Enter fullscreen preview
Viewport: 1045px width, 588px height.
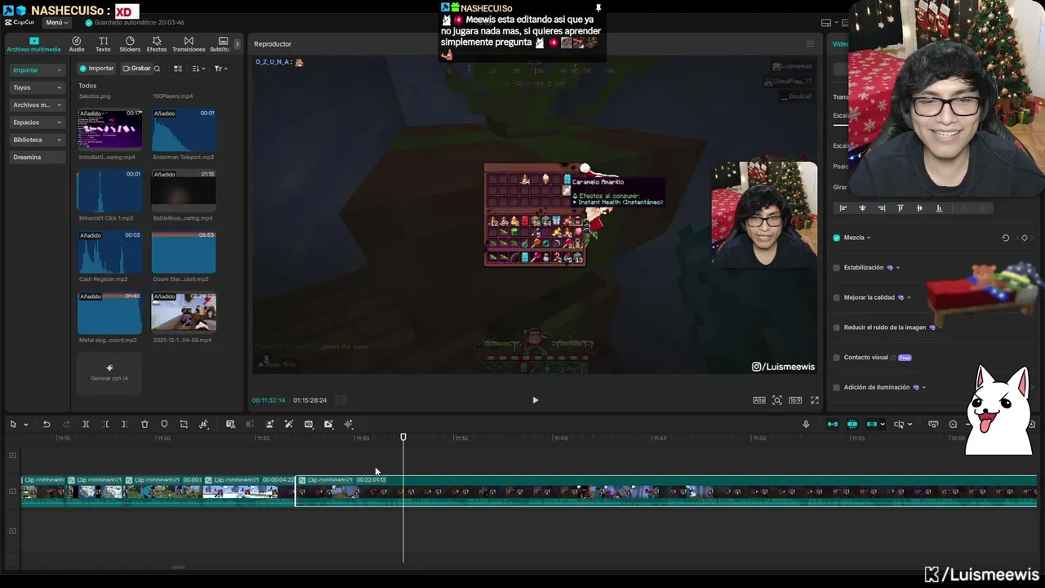814,400
